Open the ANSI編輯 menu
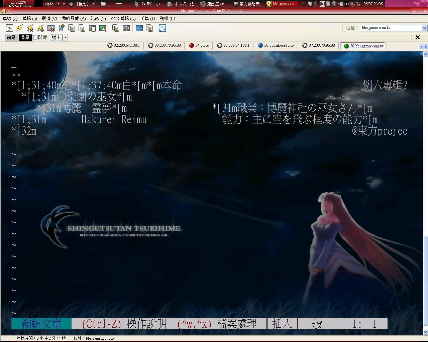Image resolution: width=428 pixels, height=342 pixels. click(x=123, y=19)
